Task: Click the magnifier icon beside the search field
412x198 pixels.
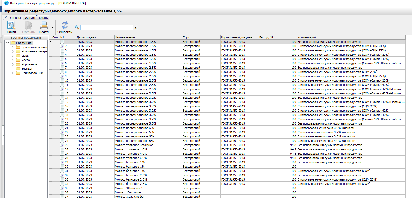Action: pyautogui.click(x=77, y=27)
